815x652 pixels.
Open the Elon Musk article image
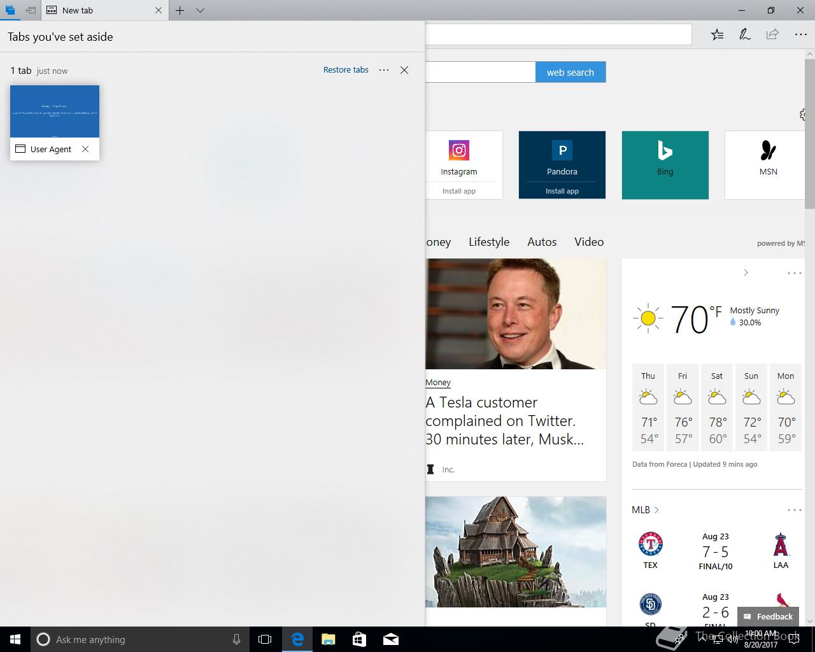pos(516,314)
